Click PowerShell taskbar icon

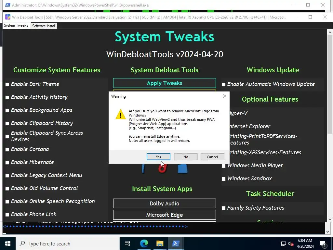(x=176, y=243)
